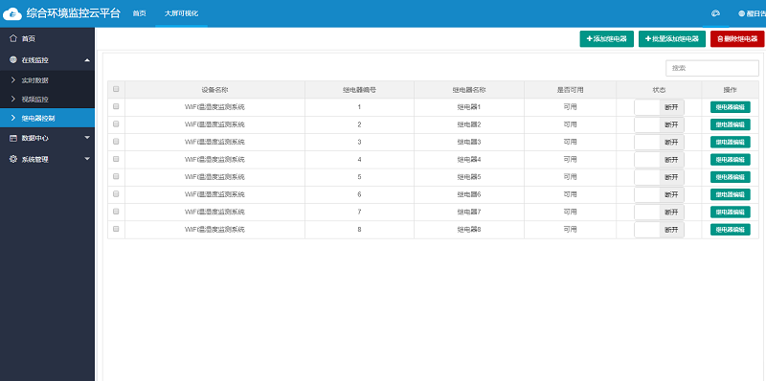
Task: Click the home icon beside 首页 in sidebar
Action: pyautogui.click(x=13, y=38)
